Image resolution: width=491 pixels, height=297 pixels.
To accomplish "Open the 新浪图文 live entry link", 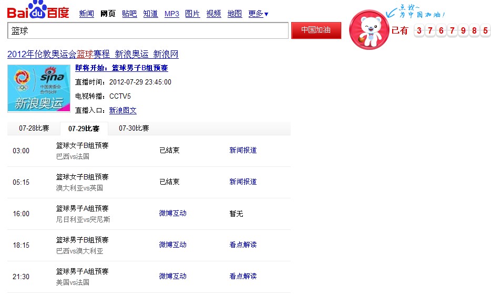I will [122, 111].
